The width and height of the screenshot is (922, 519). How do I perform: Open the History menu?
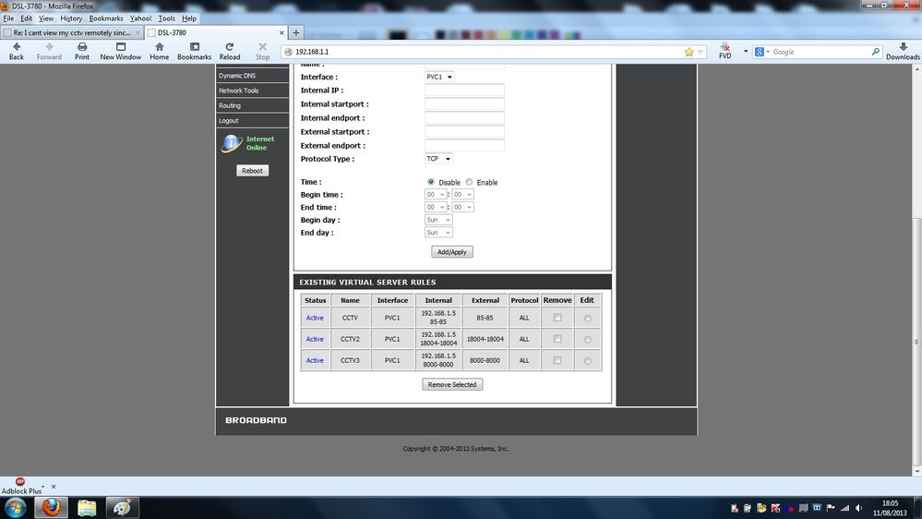point(71,18)
